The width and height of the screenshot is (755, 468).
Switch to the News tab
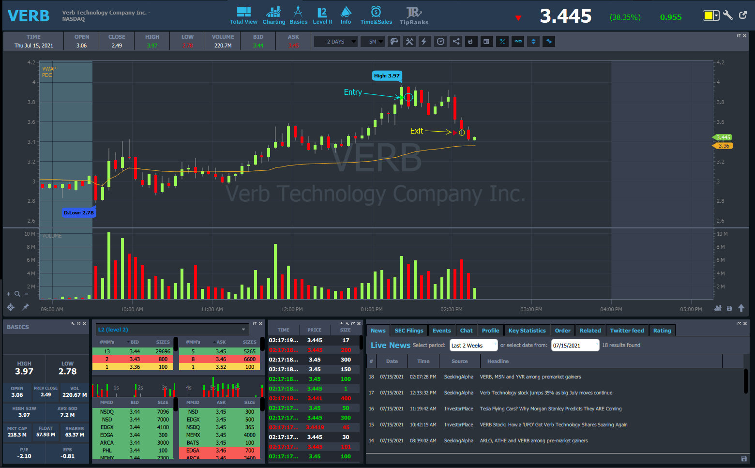click(x=378, y=331)
